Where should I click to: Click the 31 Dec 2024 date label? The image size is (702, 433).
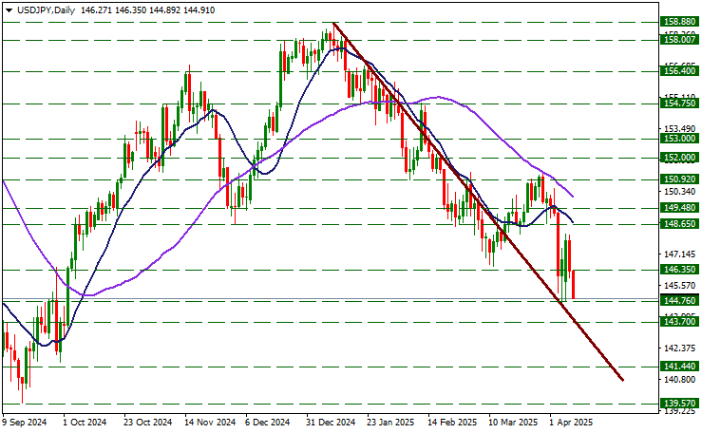tap(331, 423)
